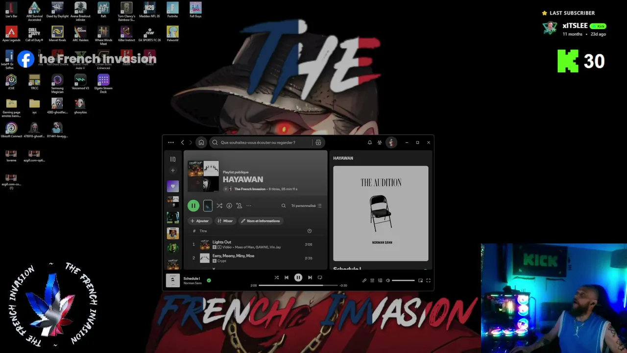Toggle repeat in the player bar
Screen dimensions: 627x353
point(320,277)
